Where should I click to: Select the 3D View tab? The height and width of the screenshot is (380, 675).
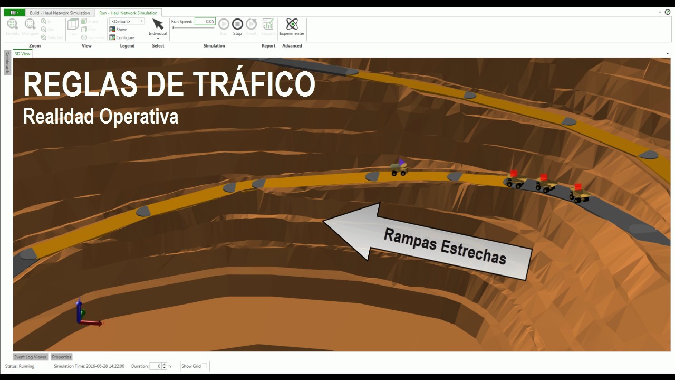tap(22, 54)
